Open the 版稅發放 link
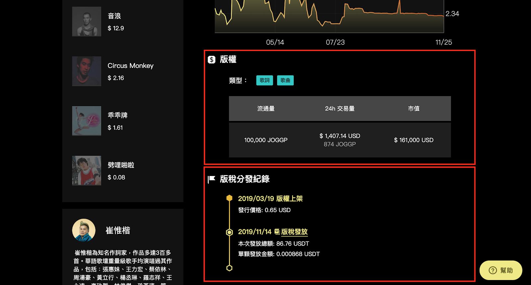The image size is (531, 285). click(x=294, y=232)
